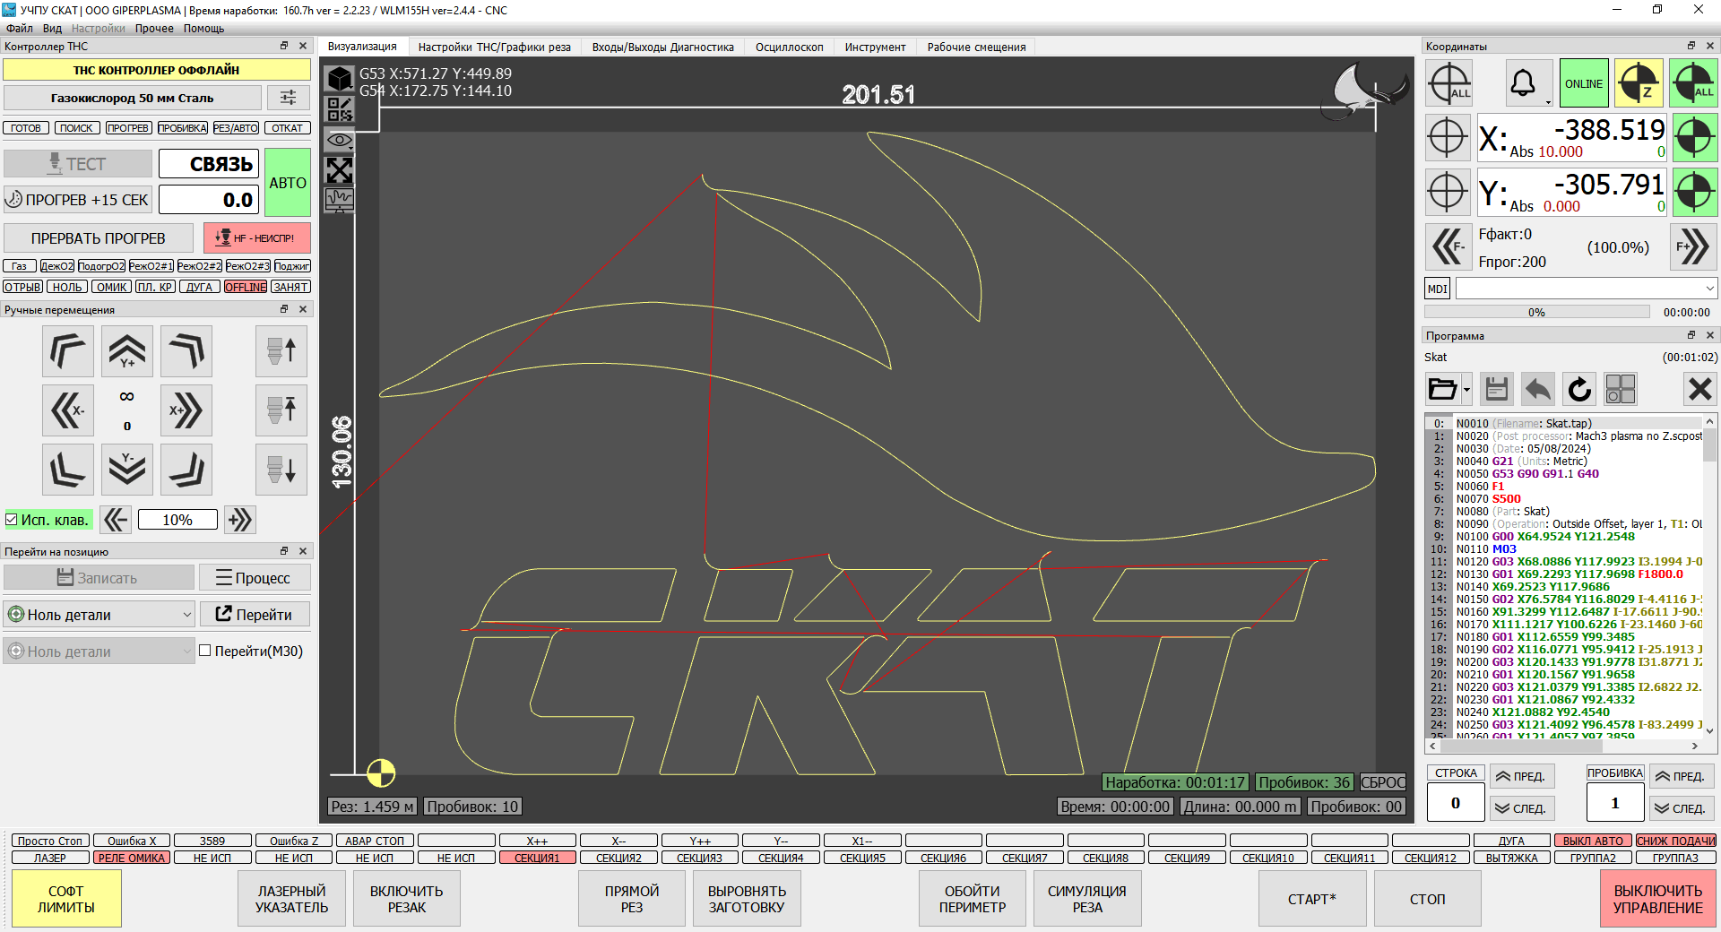Screen dimensions: 1721x932
Task: Enable the 'Перейти(M30)' checkbox
Action: point(205,651)
